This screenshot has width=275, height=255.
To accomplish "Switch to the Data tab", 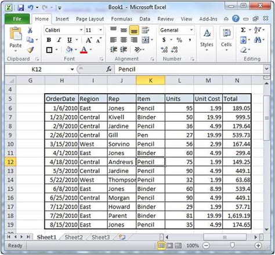I will point(145,19).
